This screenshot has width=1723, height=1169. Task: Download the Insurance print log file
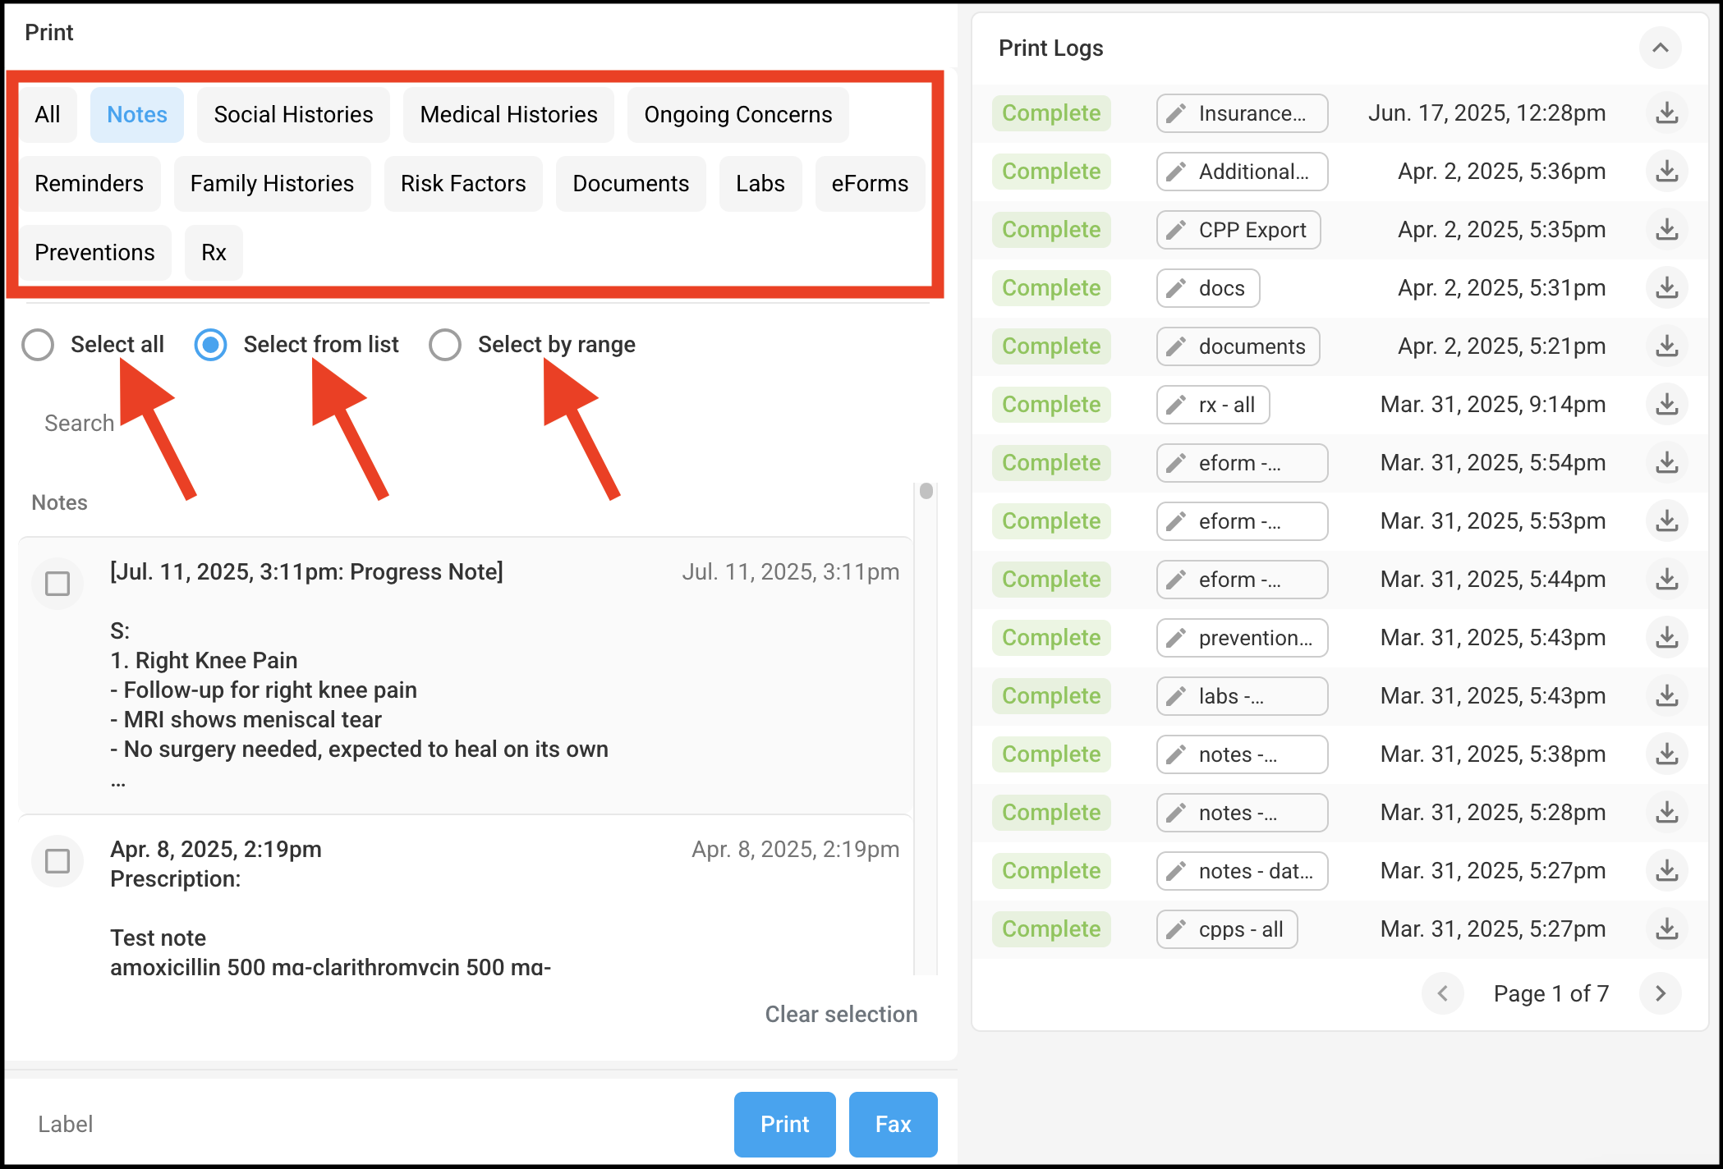point(1666,113)
